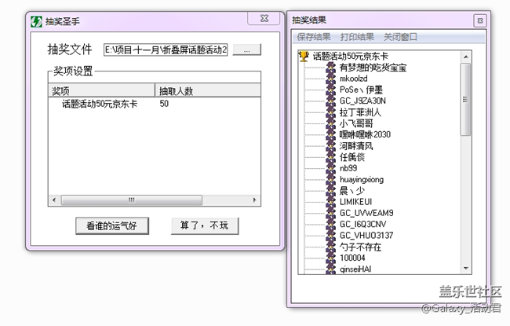Click the 50 value in 抽取人数 column
The width and height of the screenshot is (510, 326).
pos(164,104)
